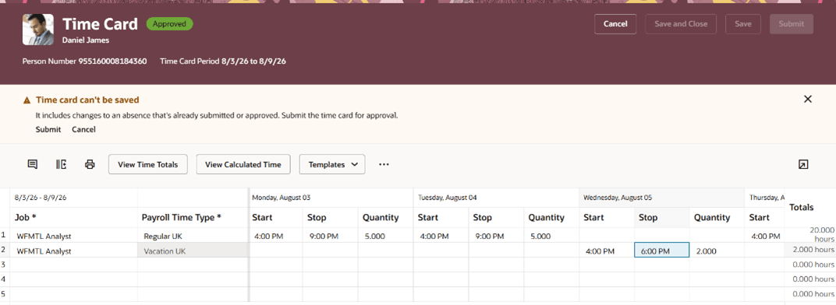The width and height of the screenshot is (836, 305).
Task: Click the Wednesday, August 05 day header
Action: (662, 198)
